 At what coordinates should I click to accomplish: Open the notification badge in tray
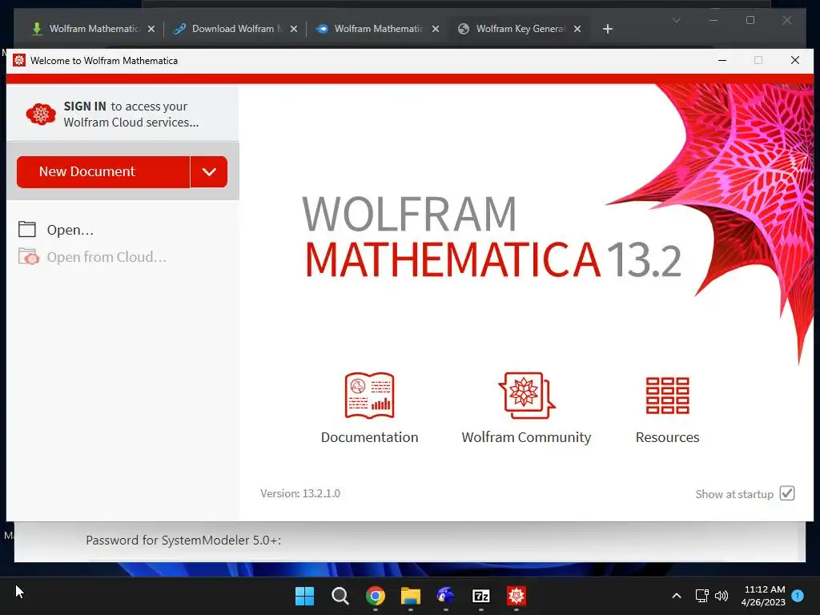pyautogui.click(x=798, y=596)
